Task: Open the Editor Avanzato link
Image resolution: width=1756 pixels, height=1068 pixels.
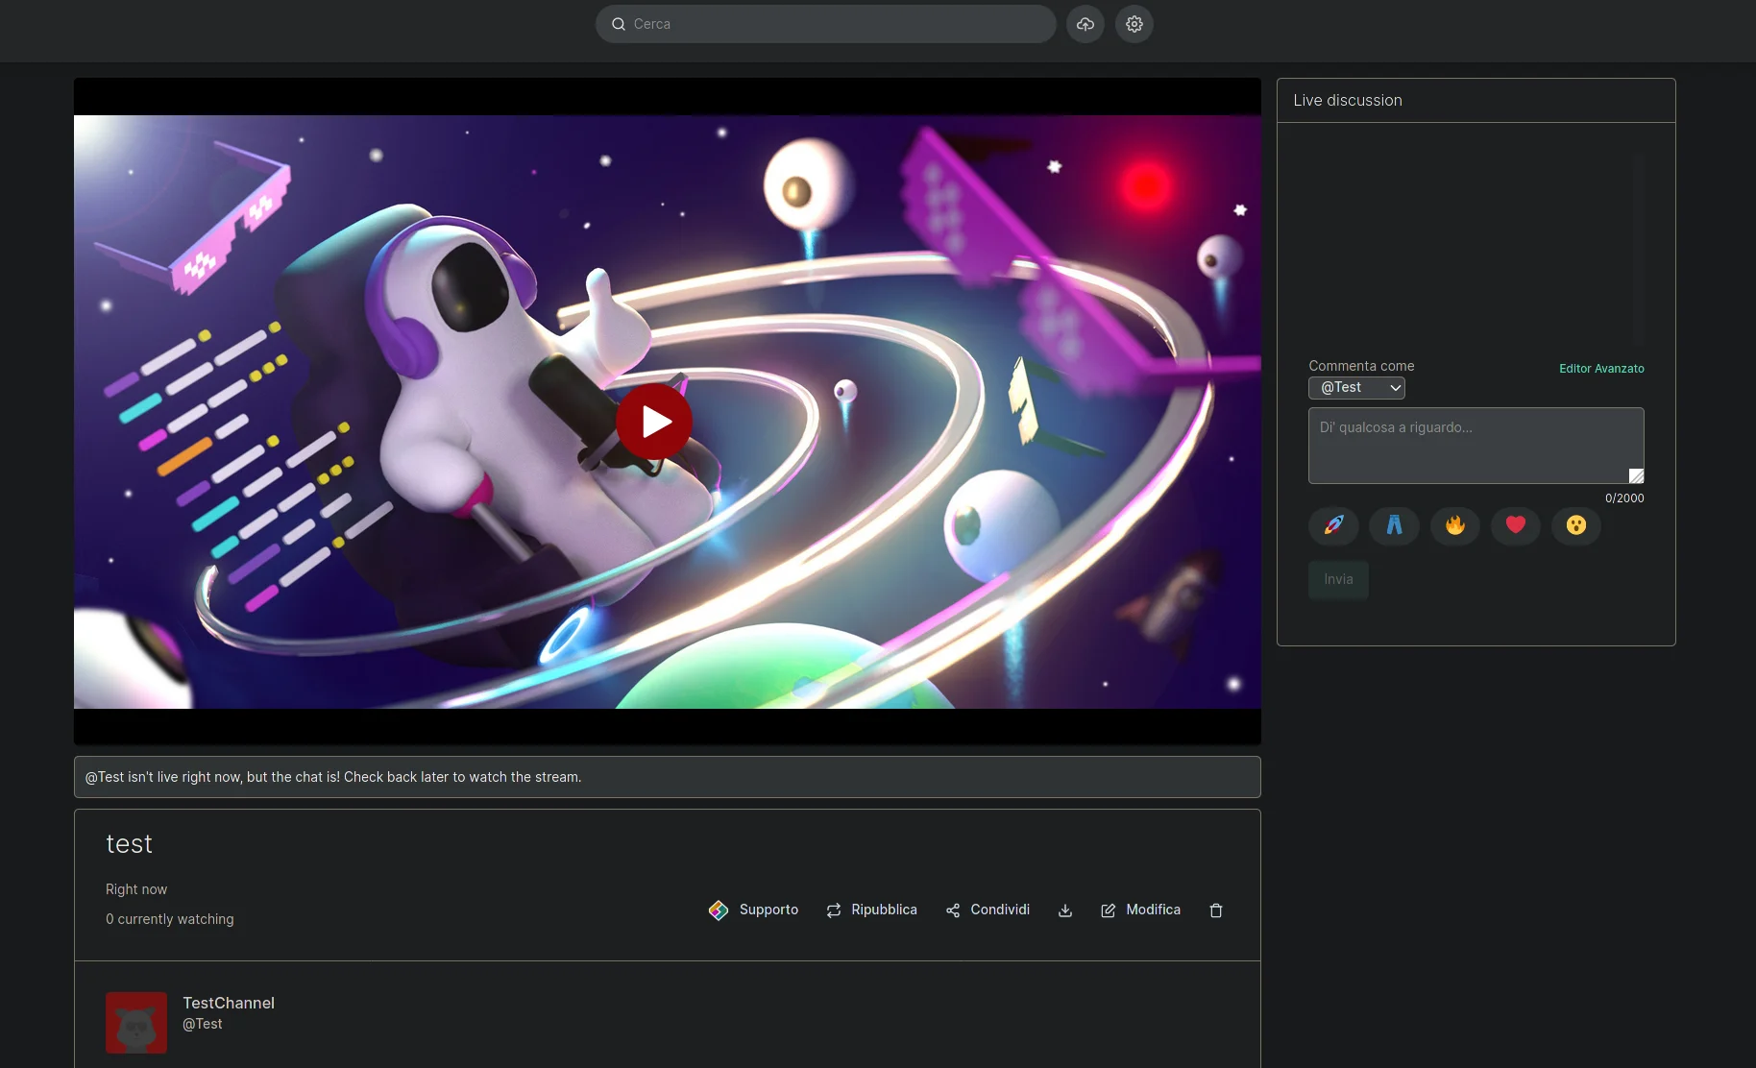Action: click(x=1601, y=369)
